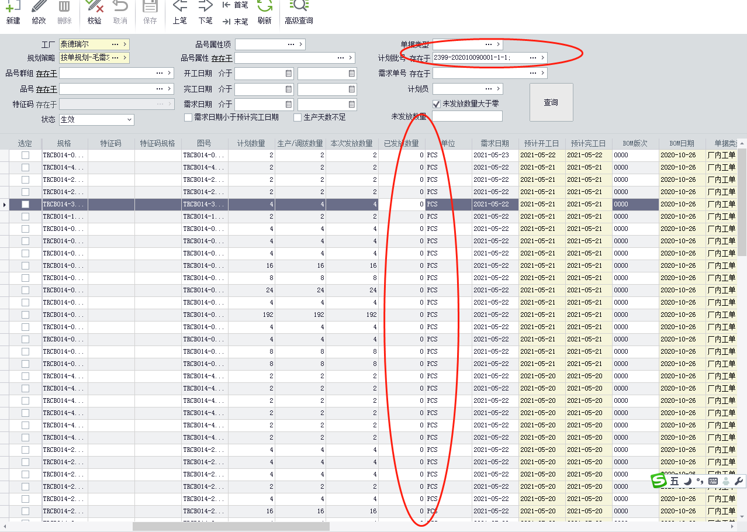This screenshot has height=532, width=747.
Task: Click the ellipsis button in 工厂 field
Action: pos(115,44)
